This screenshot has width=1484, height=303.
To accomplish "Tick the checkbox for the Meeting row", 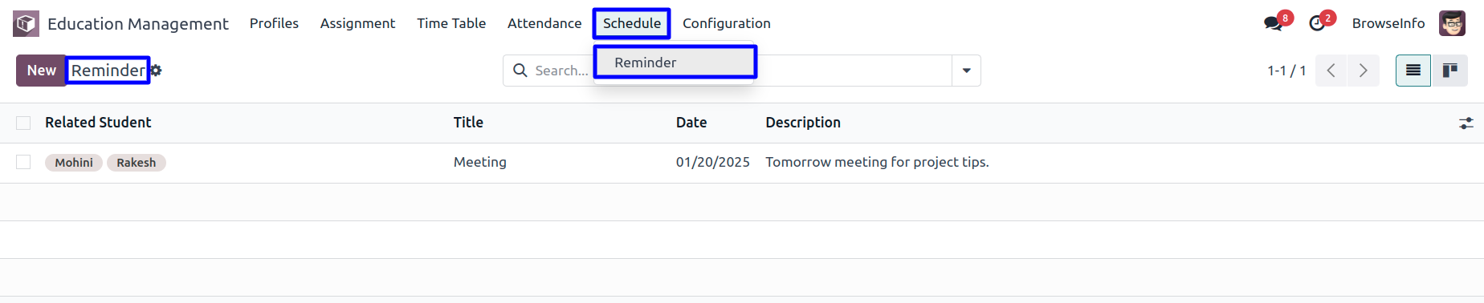I will (23, 162).
